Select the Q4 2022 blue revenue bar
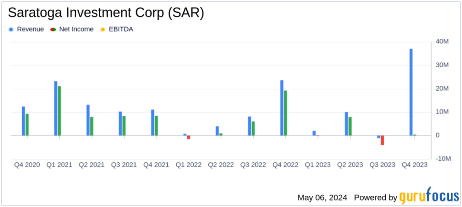Screen dimensions: 462x207 click(282, 108)
